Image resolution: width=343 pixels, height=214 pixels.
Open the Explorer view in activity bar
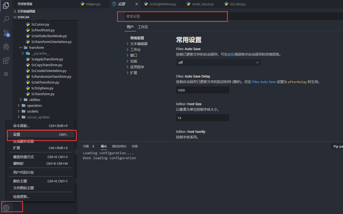tap(6, 6)
